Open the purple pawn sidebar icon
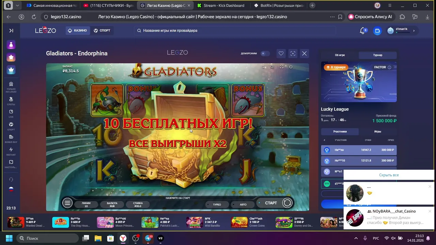Screen dimensions: 436x245 pos(11,45)
